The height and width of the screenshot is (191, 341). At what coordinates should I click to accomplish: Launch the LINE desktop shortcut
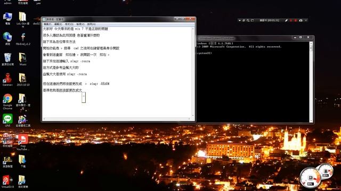(7, 120)
